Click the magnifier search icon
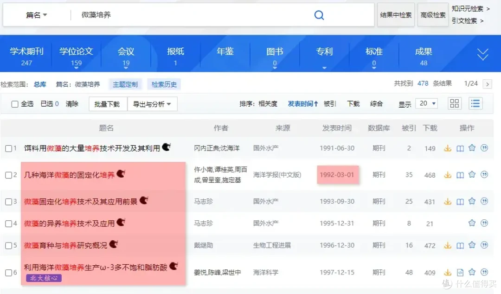 pyautogui.click(x=319, y=15)
